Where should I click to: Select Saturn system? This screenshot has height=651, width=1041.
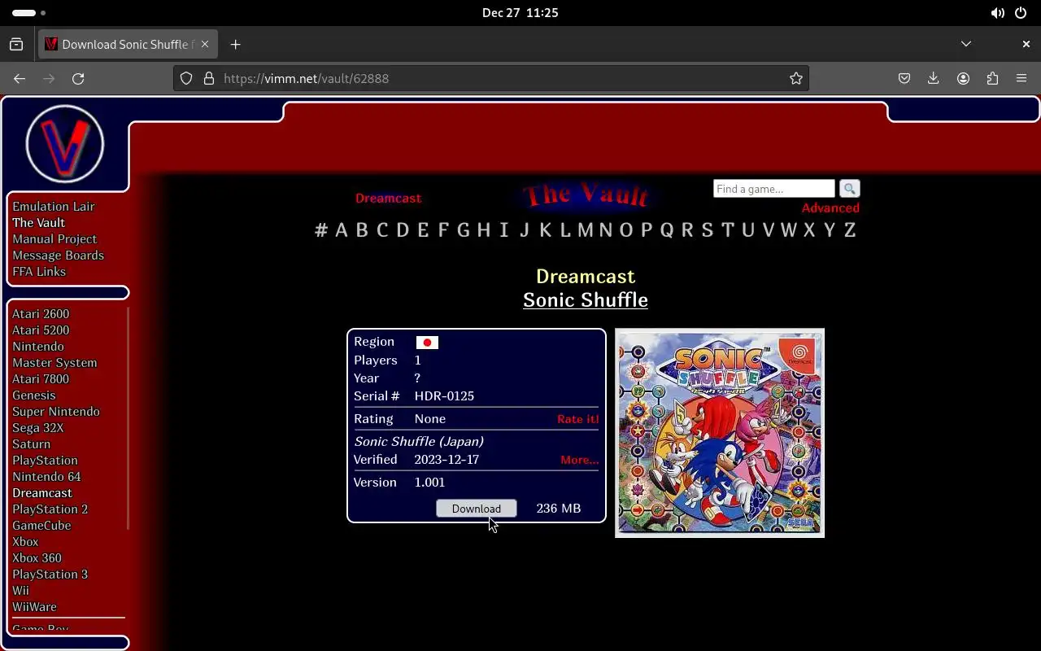point(31,444)
